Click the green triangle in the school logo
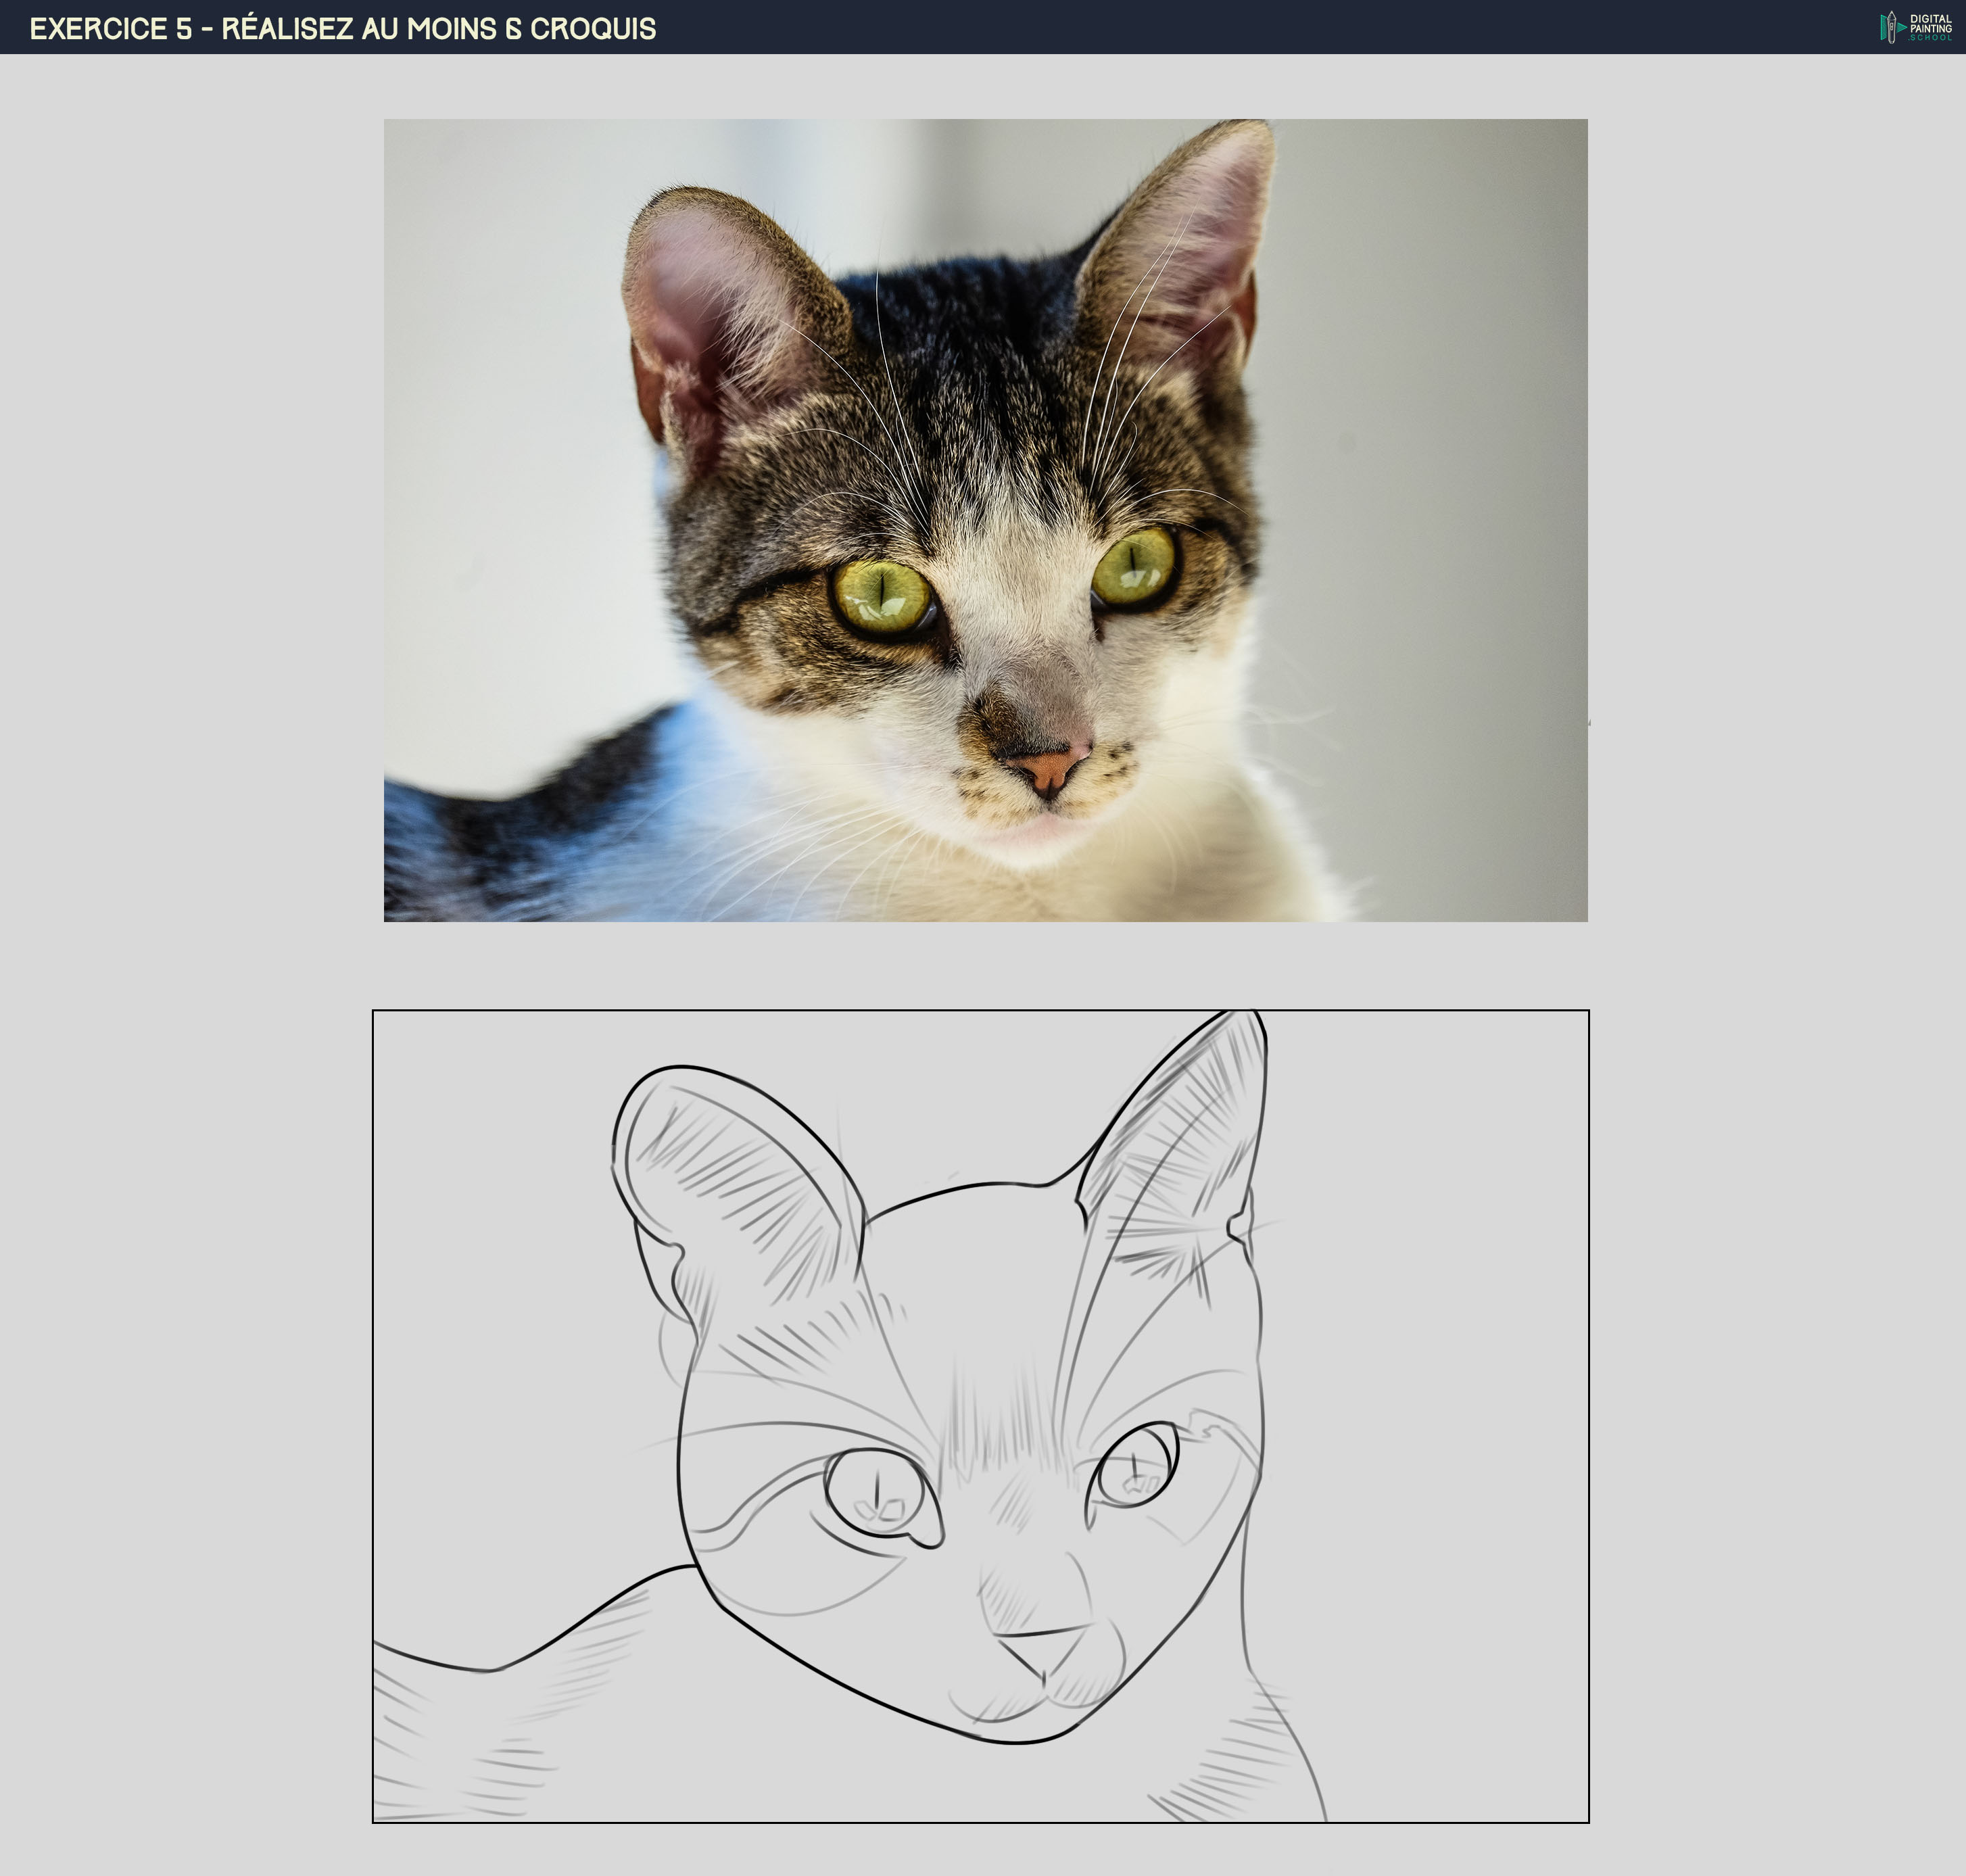The height and width of the screenshot is (1876, 1966). [x=1902, y=27]
